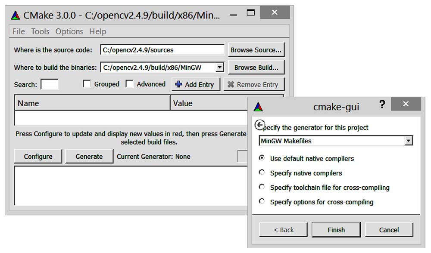Cancel the generator selection dialog
431x253 pixels.
389,230
